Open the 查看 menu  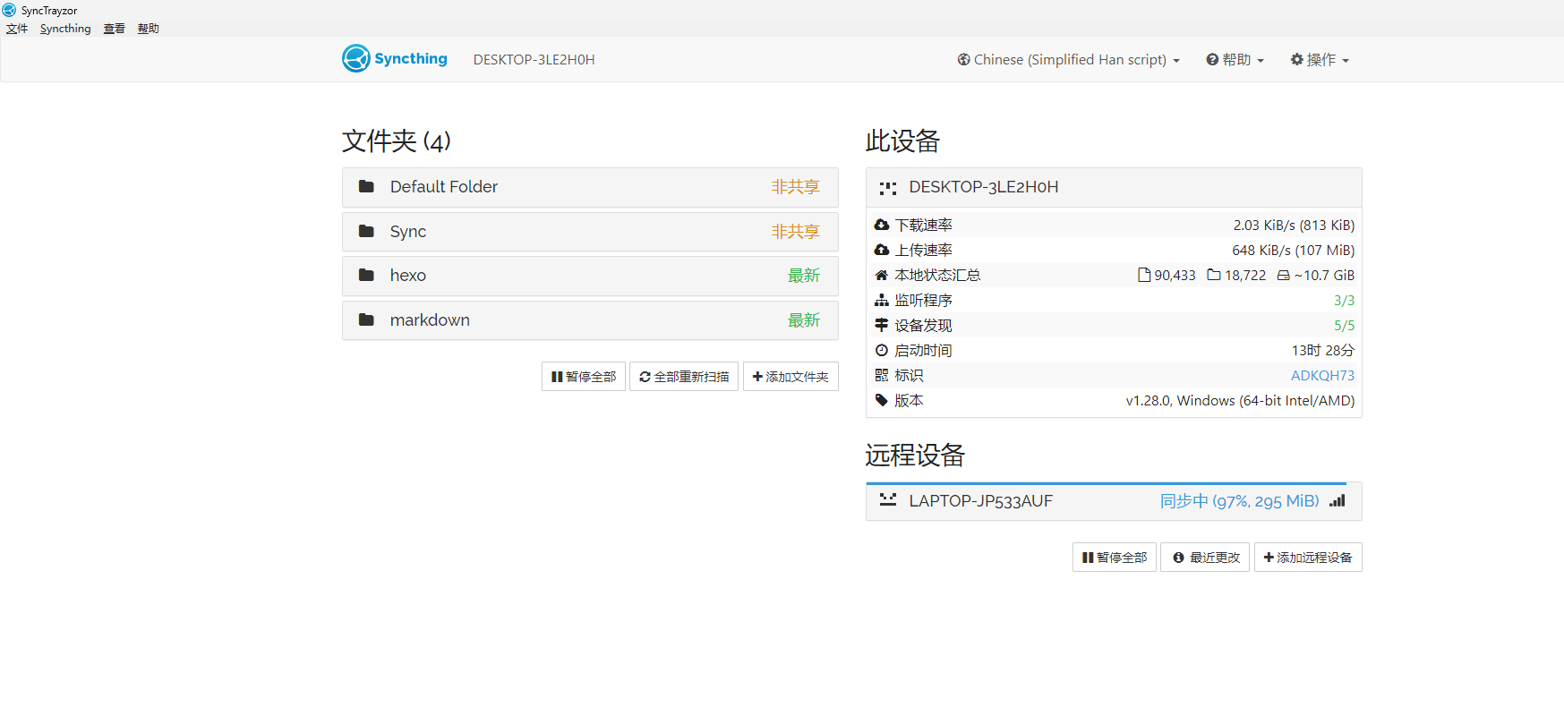coord(114,29)
